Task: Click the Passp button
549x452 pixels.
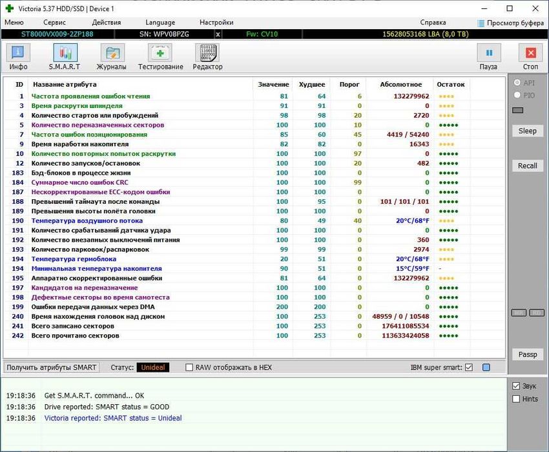Action: pyautogui.click(x=527, y=354)
